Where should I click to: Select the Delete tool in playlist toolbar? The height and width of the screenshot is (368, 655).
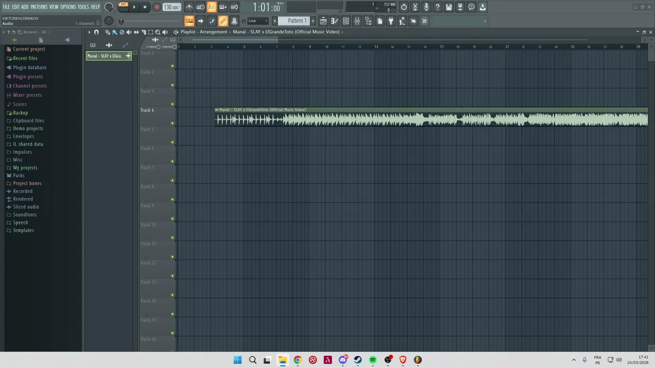[x=122, y=32]
